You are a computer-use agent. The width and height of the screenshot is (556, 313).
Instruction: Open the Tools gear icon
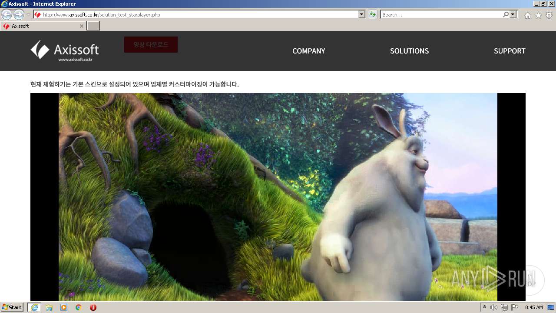pos(549,15)
